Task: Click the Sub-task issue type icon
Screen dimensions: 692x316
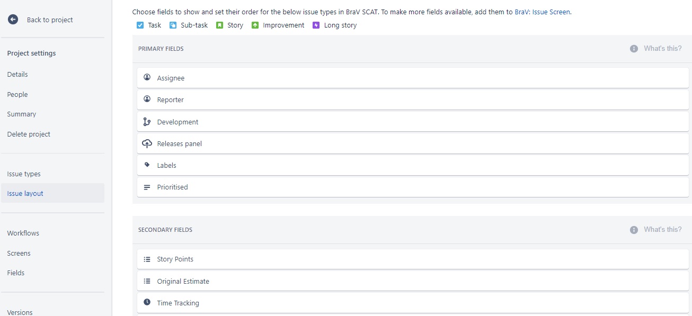Action: (173, 25)
